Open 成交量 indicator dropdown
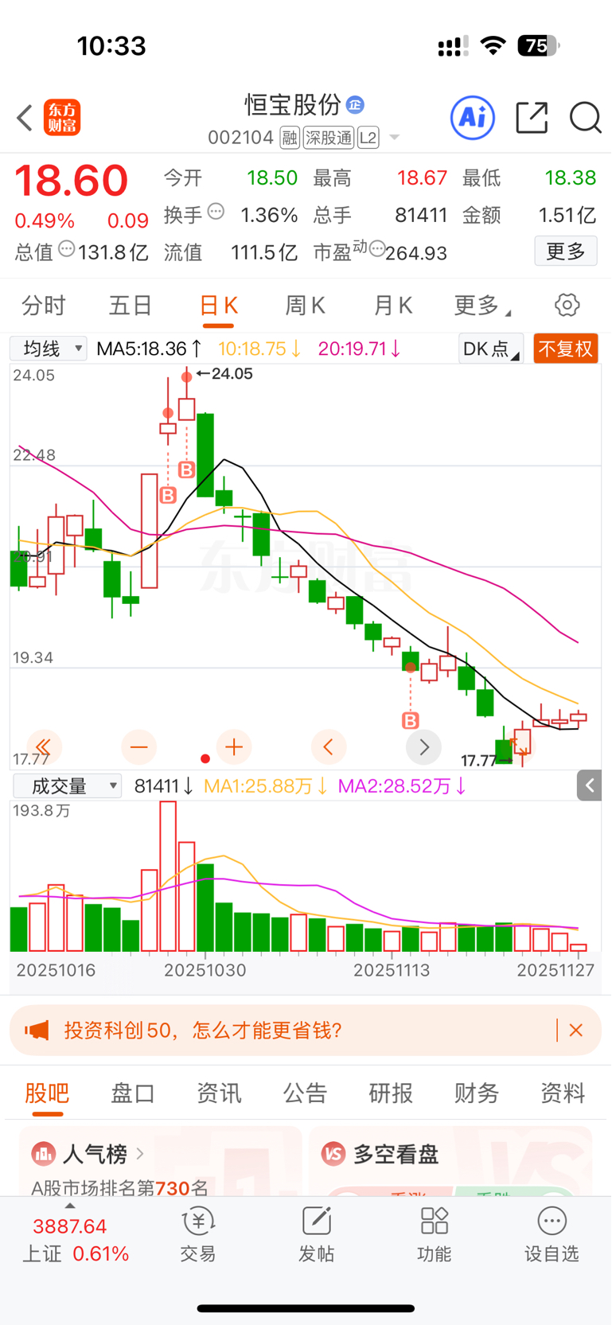612x1325 pixels. click(x=68, y=786)
